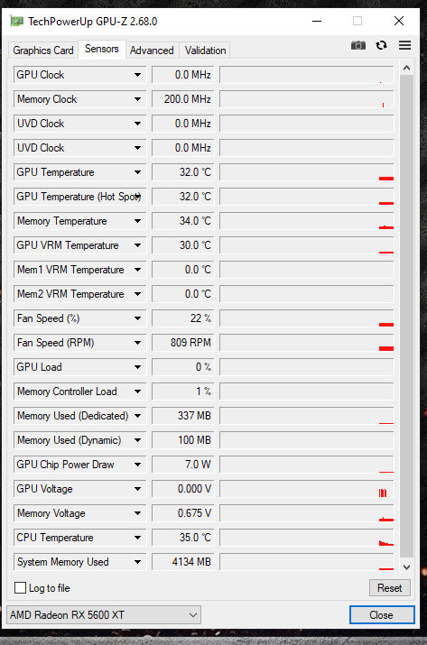Open the GPU Temperature (Hot Spot) dropdown

[137, 197]
